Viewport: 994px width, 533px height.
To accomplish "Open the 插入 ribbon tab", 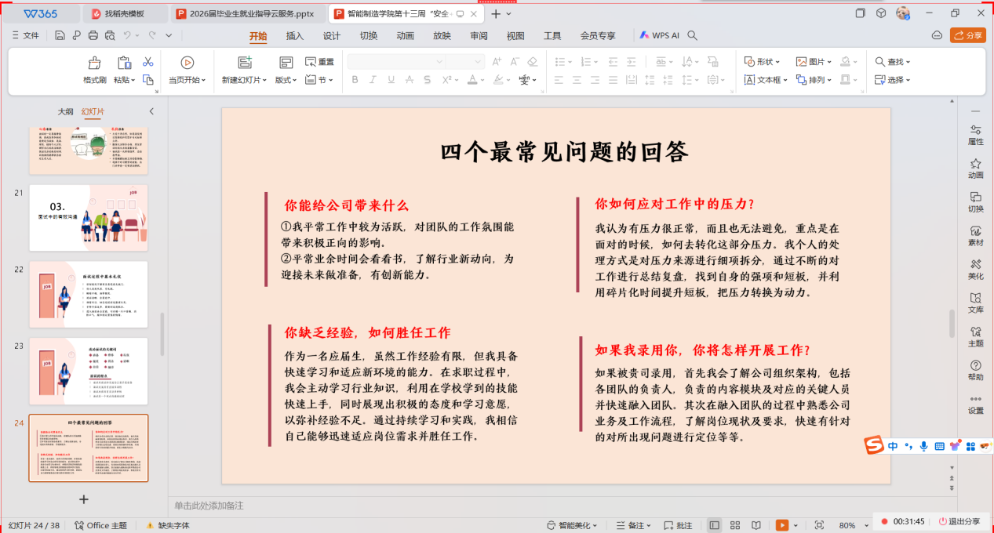I will [295, 36].
